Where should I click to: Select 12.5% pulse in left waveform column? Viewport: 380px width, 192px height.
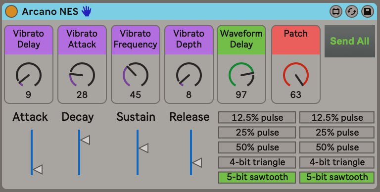tap(257, 118)
